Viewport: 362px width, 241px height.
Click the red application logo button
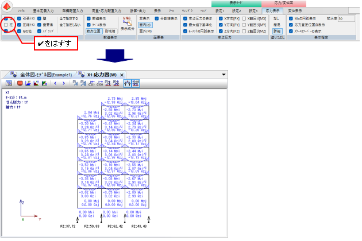click(8, 7)
